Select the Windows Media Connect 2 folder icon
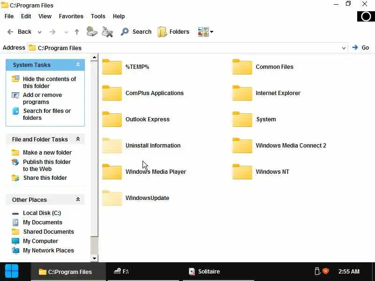Image resolution: width=375 pixels, height=281 pixels. (242, 146)
